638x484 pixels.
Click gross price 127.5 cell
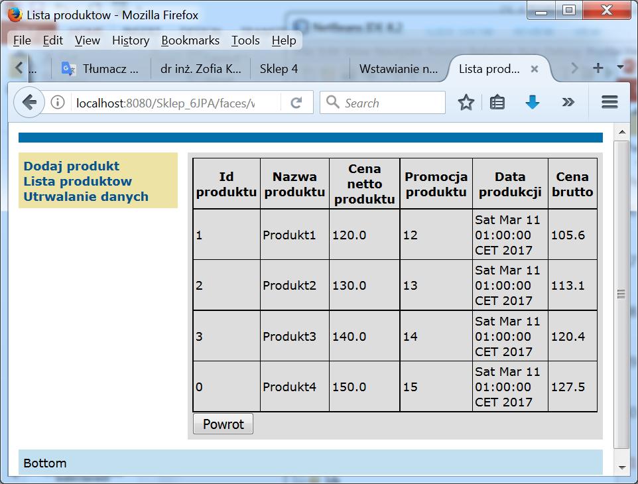pos(572,387)
